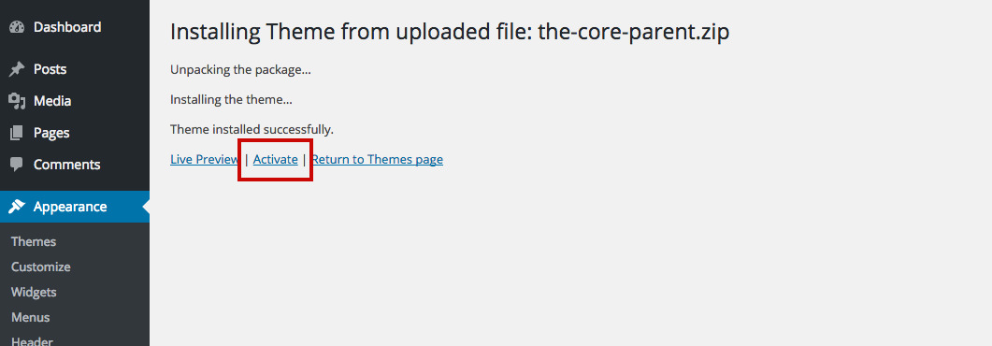Screen dimensions: 992x346
Task: Select Comments in the admin sidebar
Action: pyautogui.click(x=67, y=165)
